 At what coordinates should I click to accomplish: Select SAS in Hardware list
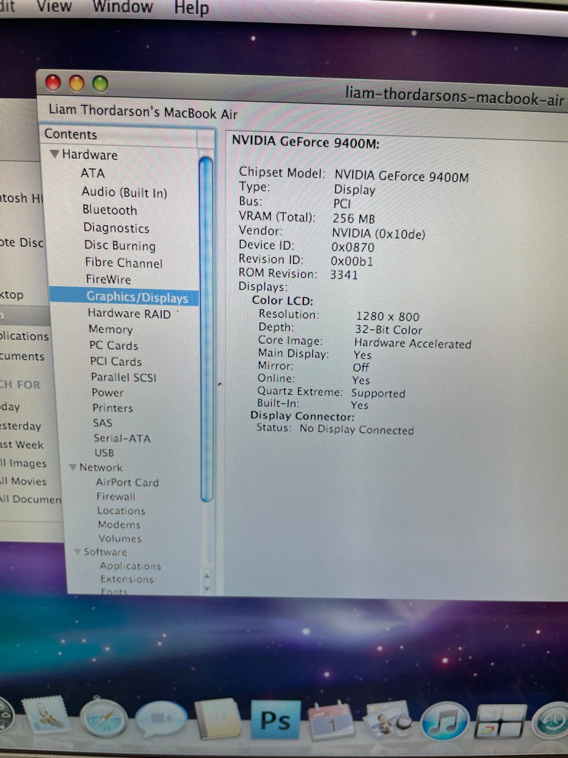click(102, 423)
